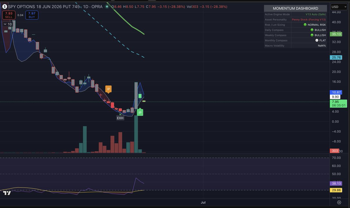Click the green IP signal label
The width and height of the screenshot is (350, 208).
pos(140,112)
